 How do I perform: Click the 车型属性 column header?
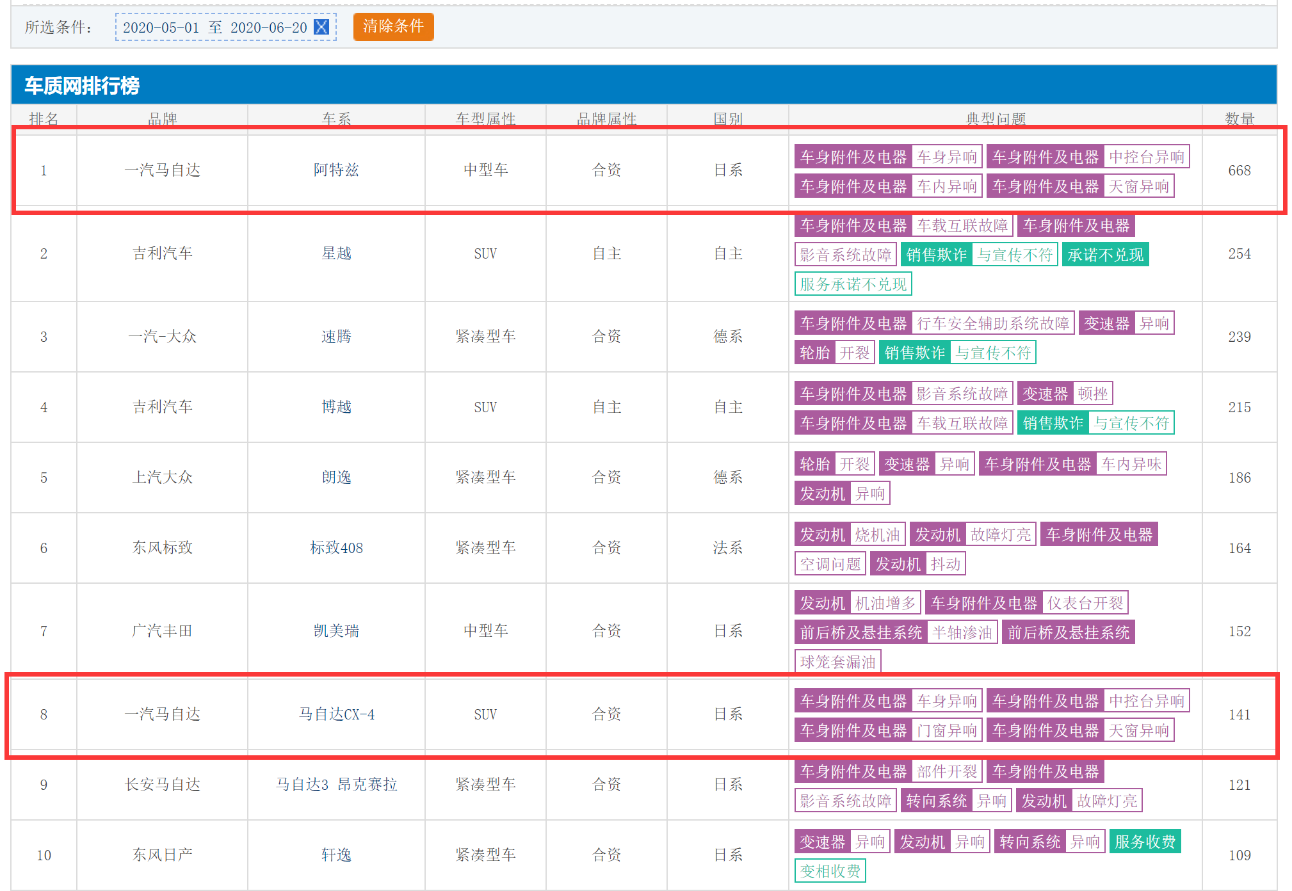[485, 118]
